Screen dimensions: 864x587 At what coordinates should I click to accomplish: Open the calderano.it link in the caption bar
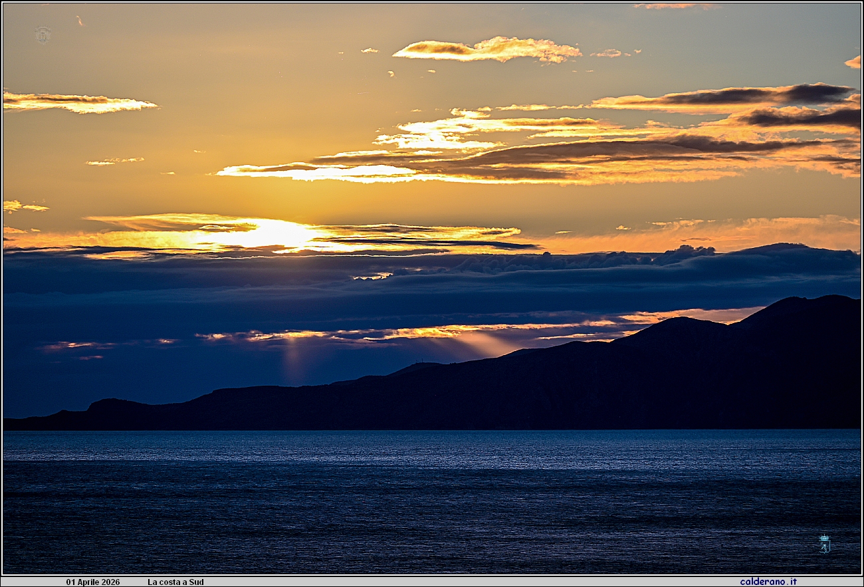pos(768,582)
